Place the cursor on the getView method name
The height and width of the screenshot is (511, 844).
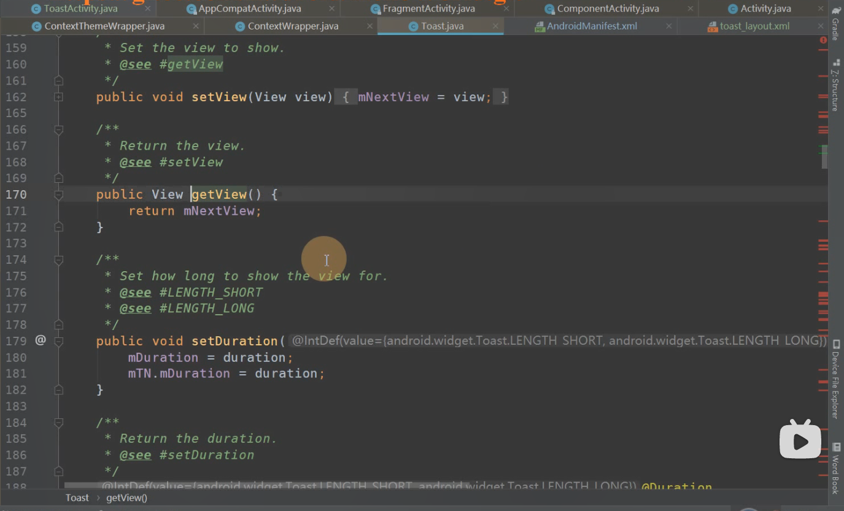tap(219, 194)
